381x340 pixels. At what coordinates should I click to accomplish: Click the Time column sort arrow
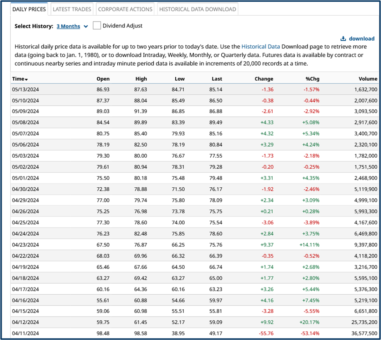(x=26, y=79)
